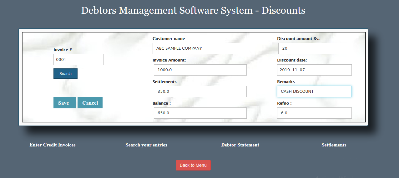Click the 'Discount amount Rs. :' label
Viewport: 399px width, 178px height.
click(300, 39)
